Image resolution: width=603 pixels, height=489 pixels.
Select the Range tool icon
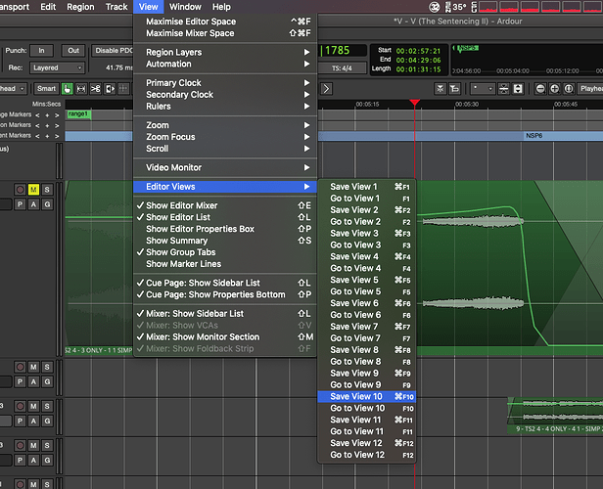pos(82,89)
